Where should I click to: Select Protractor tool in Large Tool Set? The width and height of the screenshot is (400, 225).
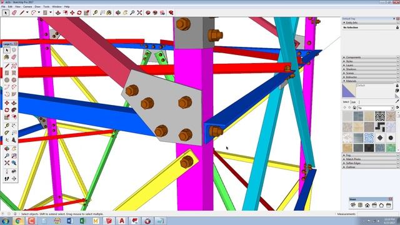7,133
